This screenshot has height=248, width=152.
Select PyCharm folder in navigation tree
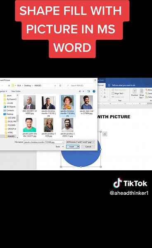10,99
